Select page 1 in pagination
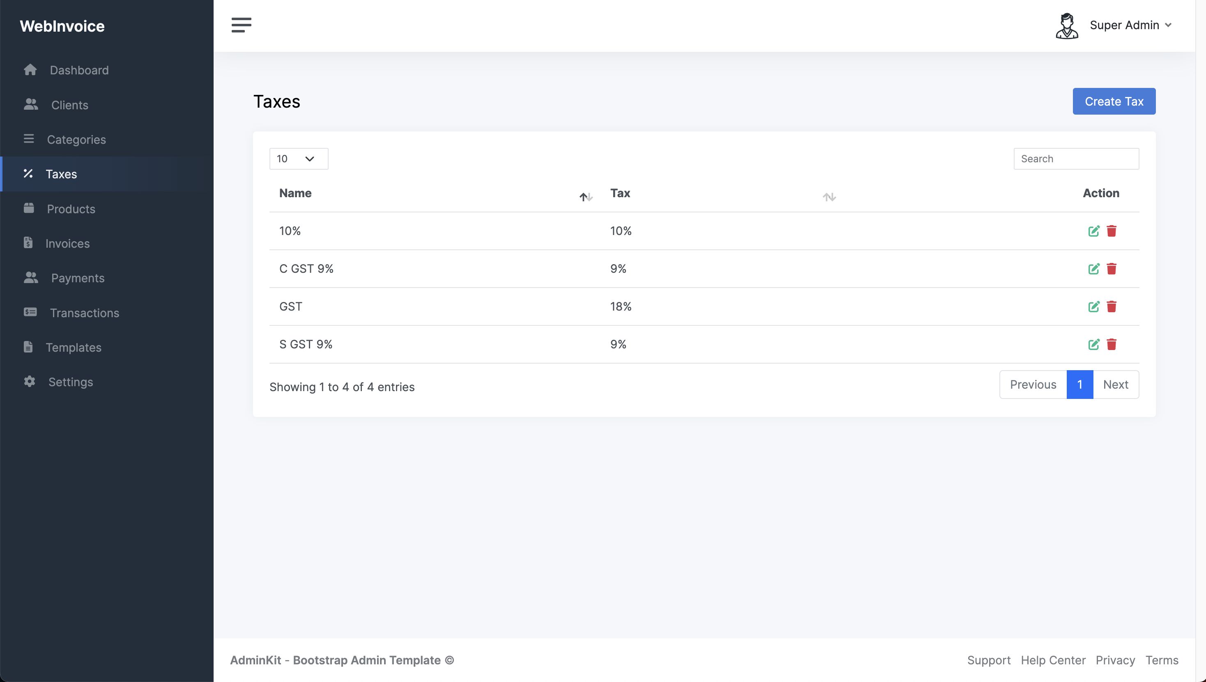 coord(1079,385)
